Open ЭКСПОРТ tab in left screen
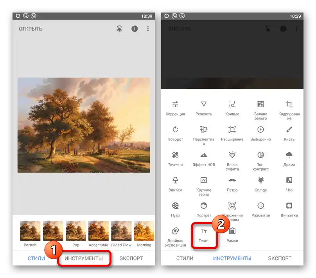This screenshot has height=278, width=316. pos(131,258)
